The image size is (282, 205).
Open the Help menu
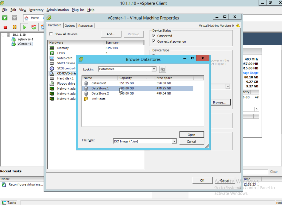[x=91, y=10]
